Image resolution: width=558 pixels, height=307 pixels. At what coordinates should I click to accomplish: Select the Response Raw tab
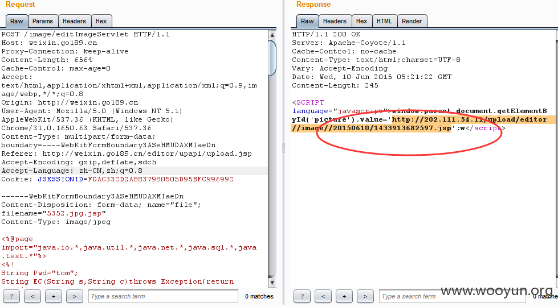click(x=307, y=21)
